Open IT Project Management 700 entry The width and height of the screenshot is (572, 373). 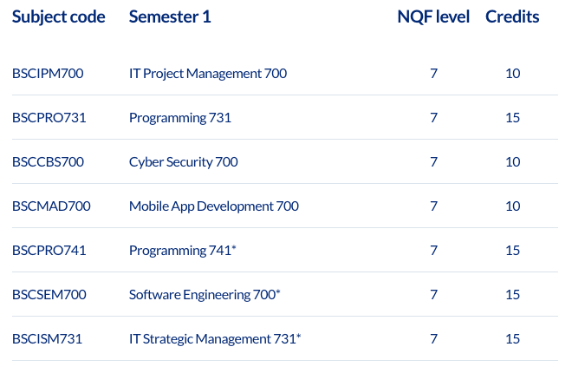[208, 74]
